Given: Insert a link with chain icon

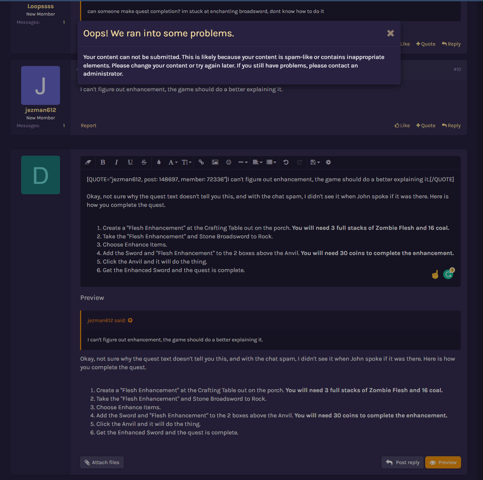Looking at the screenshot, I should coord(201,162).
